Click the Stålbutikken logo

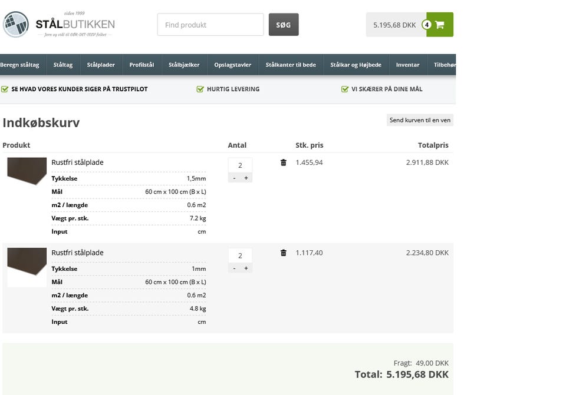click(x=59, y=25)
